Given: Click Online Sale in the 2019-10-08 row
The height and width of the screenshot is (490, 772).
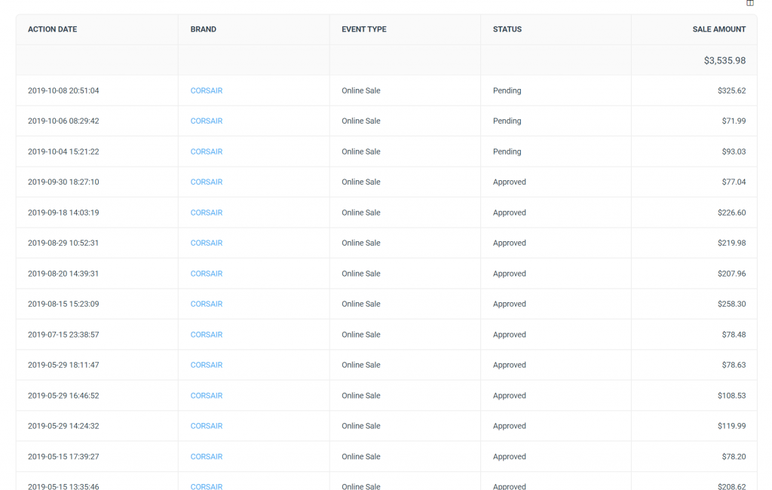Looking at the screenshot, I should point(361,90).
